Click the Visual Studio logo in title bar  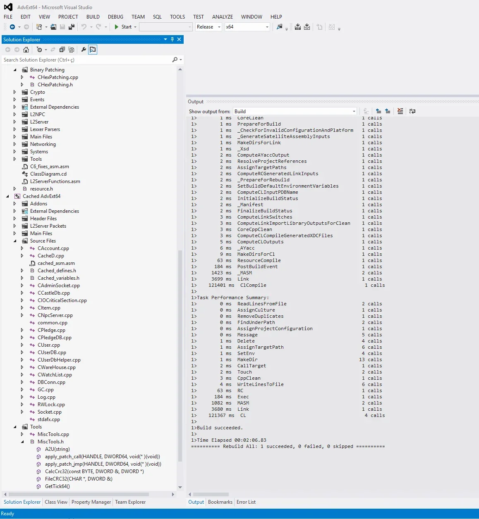(x=8, y=7)
